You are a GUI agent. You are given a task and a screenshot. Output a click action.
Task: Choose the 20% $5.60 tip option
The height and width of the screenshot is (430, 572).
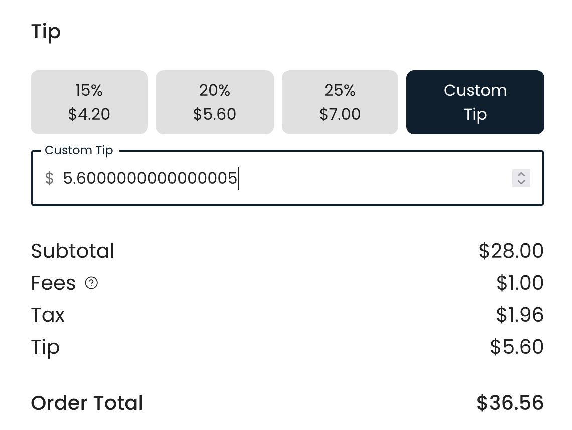tap(215, 102)
